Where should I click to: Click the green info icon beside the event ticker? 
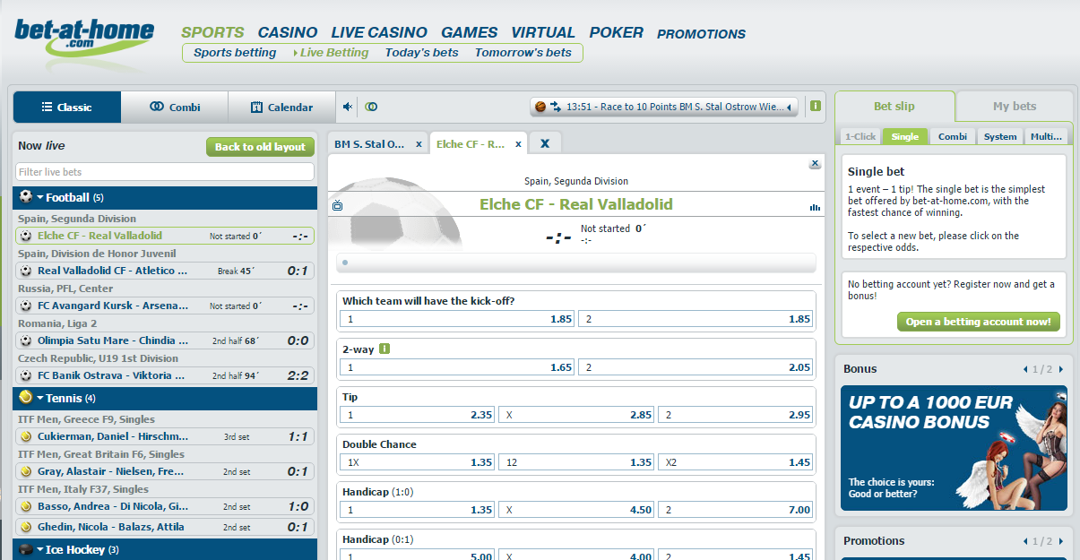[x=816, y=106]
